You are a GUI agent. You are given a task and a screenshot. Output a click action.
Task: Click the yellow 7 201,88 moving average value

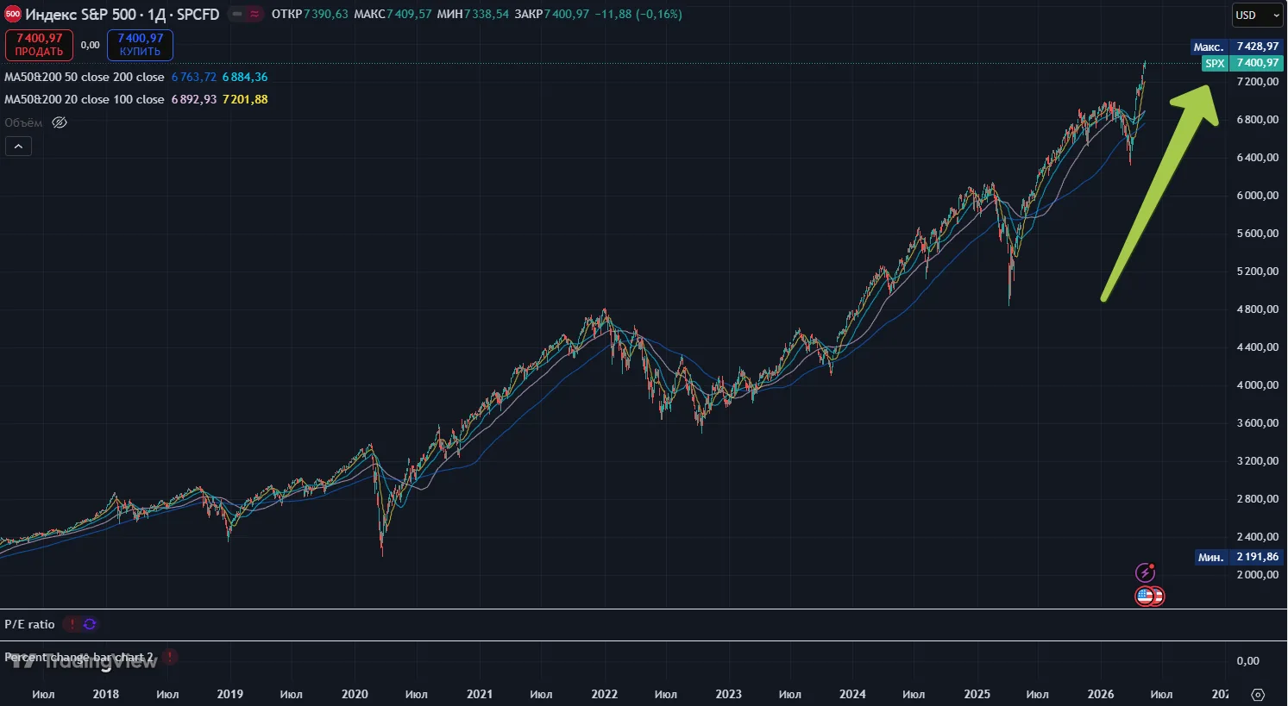click(245, 99)
